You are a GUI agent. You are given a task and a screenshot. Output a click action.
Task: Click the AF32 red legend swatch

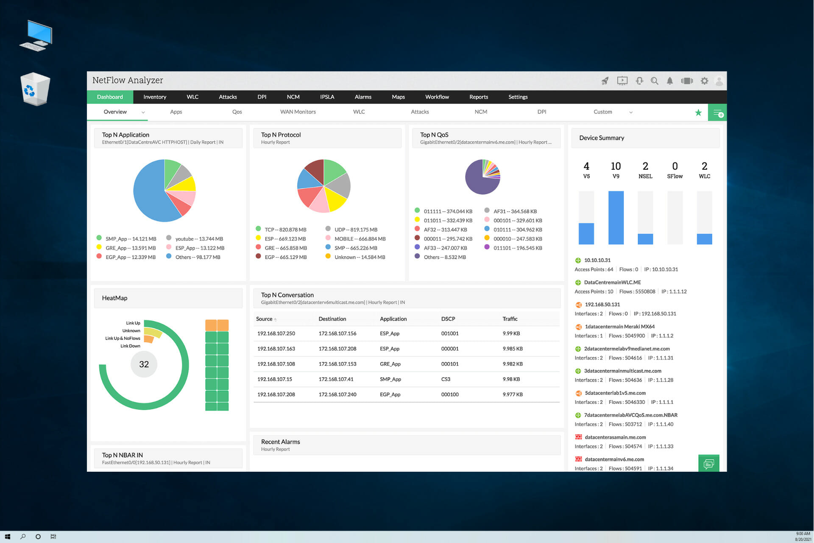(x=417, y=229)
